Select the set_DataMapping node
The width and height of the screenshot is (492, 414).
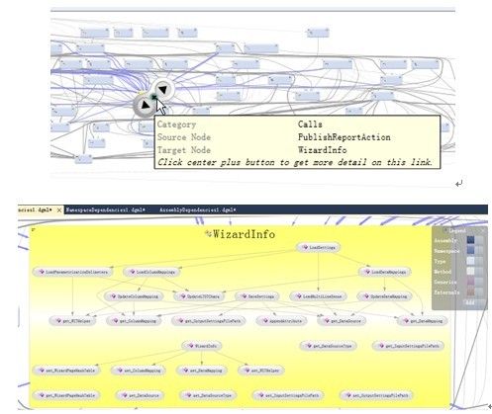tap(201, 371)
